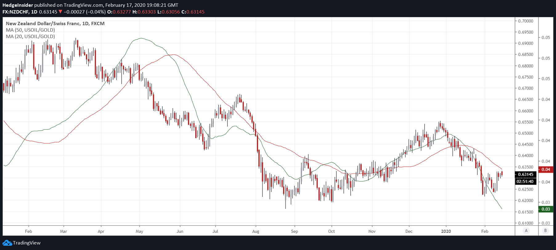The height and width of the screenshot is (250, 556).
Task: Click the open value O:0.63277
Action: pyautogui.click(x=119, y=12)
